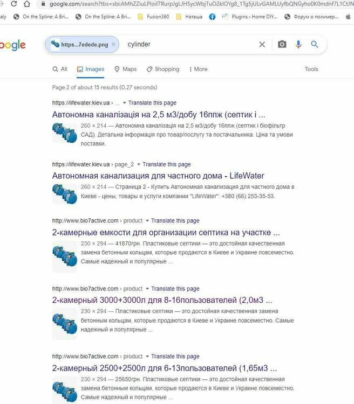354x404 pixels.
Task: Open the search Tools button
Action: (x=311, y=69)
